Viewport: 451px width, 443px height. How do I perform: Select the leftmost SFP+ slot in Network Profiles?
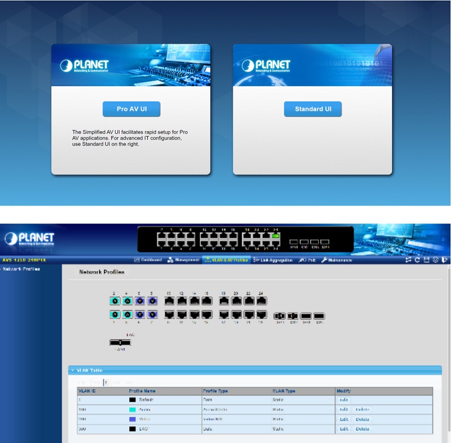(279, 316)
